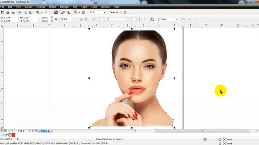Select the no-color swatch in document palette
259x145 pixels.
point(10,135)
